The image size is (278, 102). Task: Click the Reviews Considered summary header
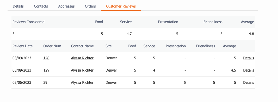click(28, 22)
